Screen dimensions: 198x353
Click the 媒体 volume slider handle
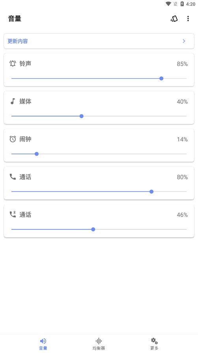(x=82, y=116)
